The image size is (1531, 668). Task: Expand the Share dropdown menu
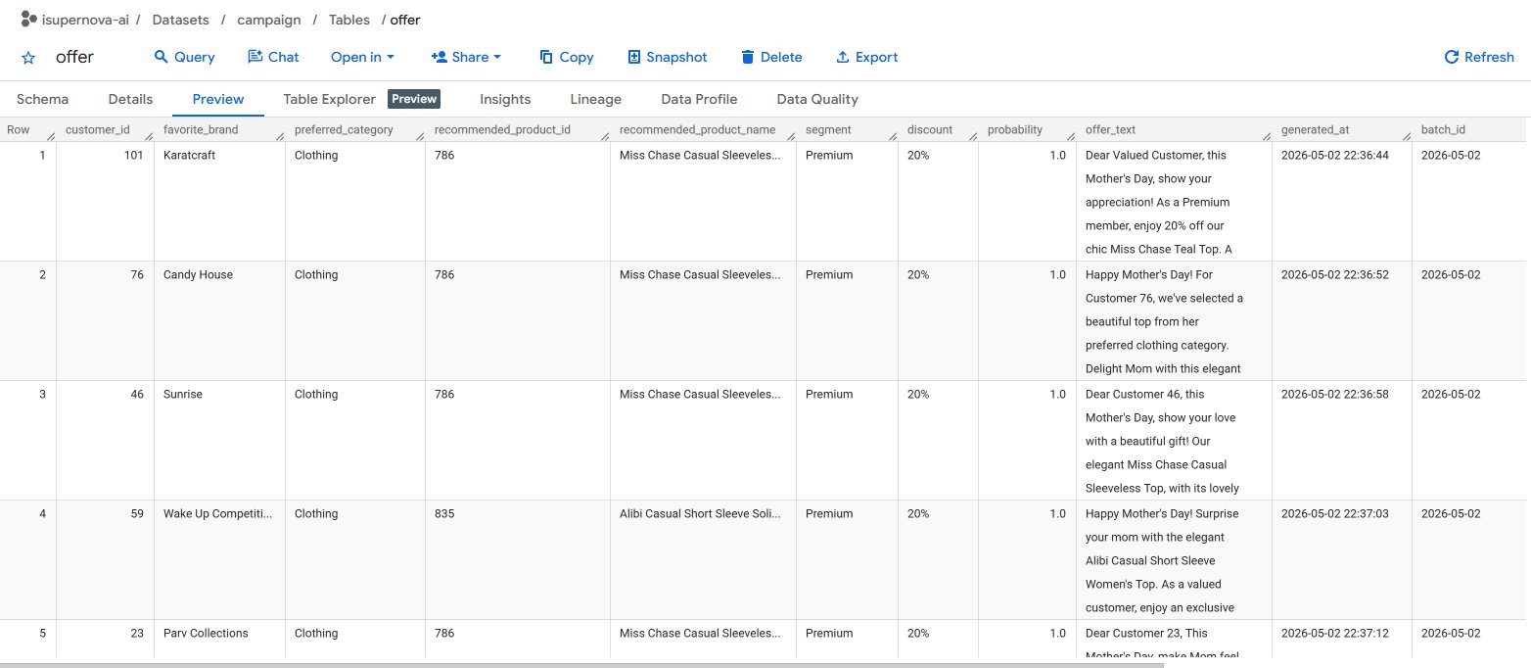click(x=466, y=57)
